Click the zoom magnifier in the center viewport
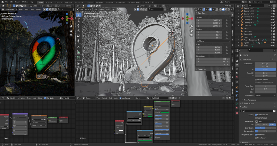Screen dimensions: 277x146 tap(191, 26)
